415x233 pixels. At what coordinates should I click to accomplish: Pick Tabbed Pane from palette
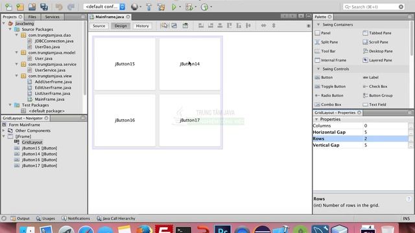[380, 33]
